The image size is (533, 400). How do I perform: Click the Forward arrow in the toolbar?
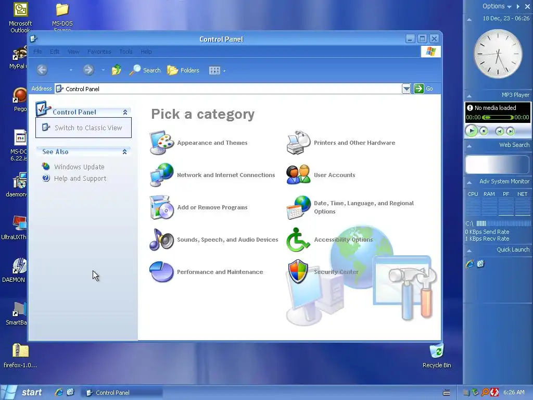88,70
